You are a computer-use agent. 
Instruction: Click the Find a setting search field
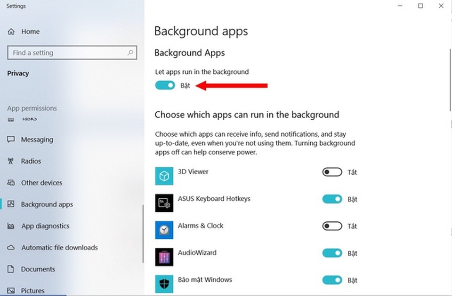pos(72,53)
